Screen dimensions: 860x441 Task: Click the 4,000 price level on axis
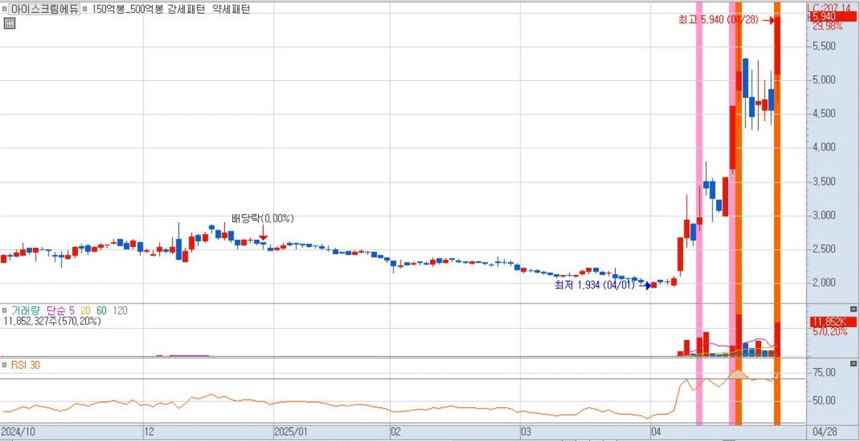[x=824, y=147]
